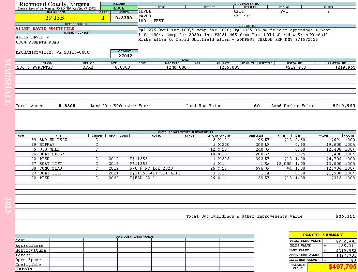Viewport: 358px width, 272px height.
Task: Select RIPRAP value $9,600
Action: click(334, 144)
